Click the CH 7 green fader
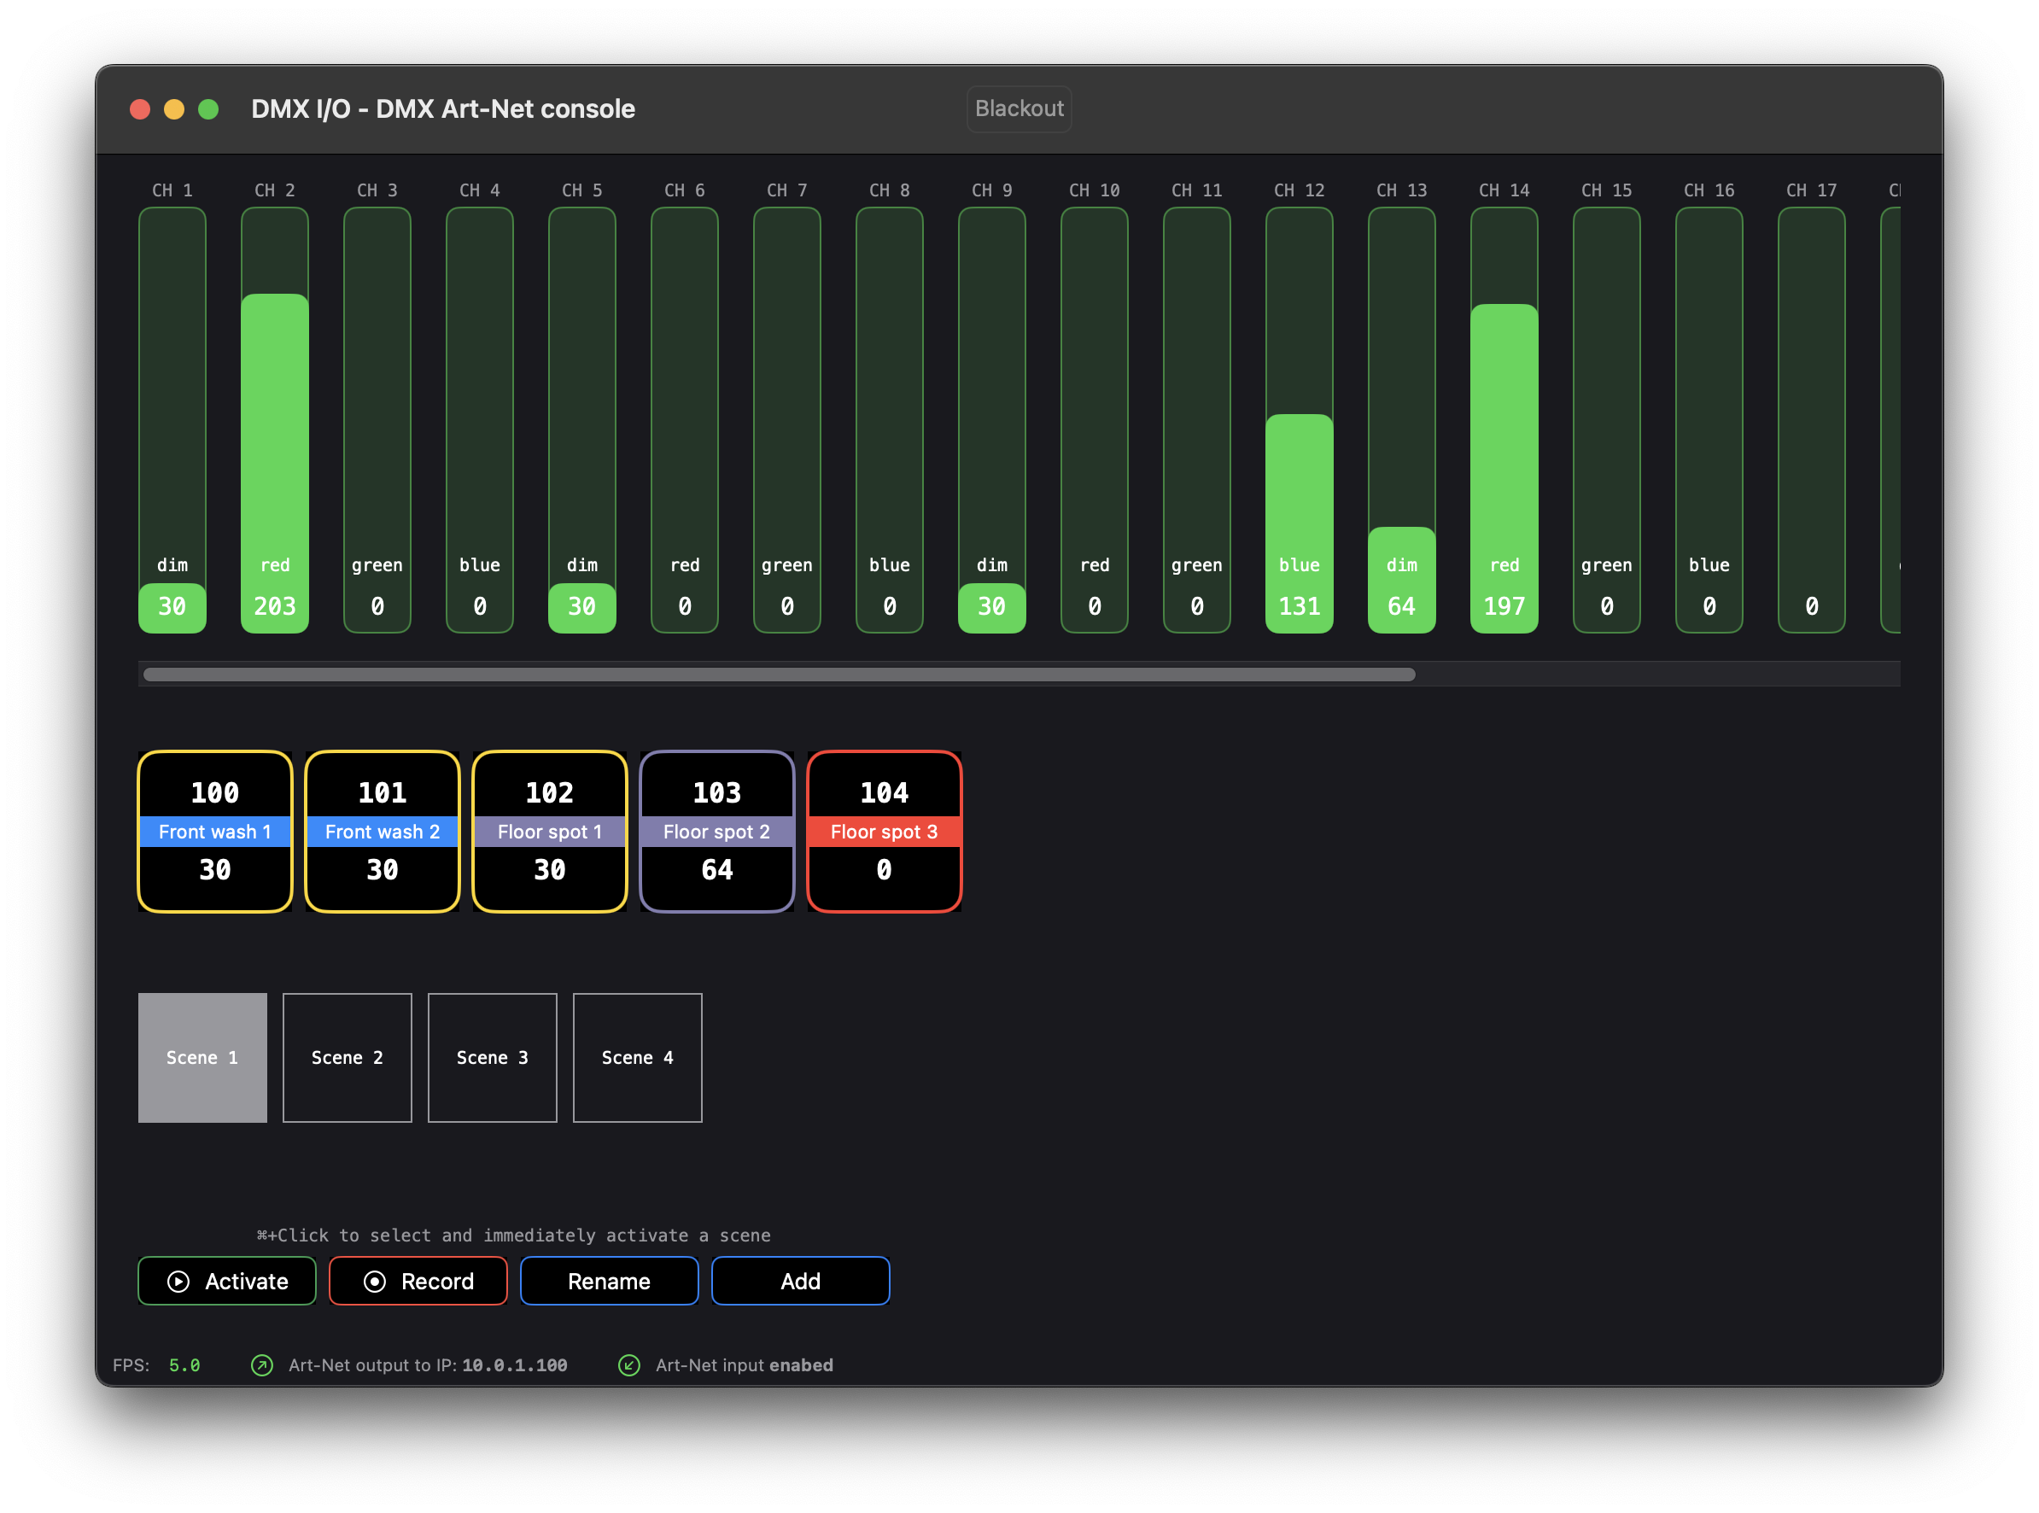The width and height of the screenshot is (2039, 1513). (x=787, y=420)
